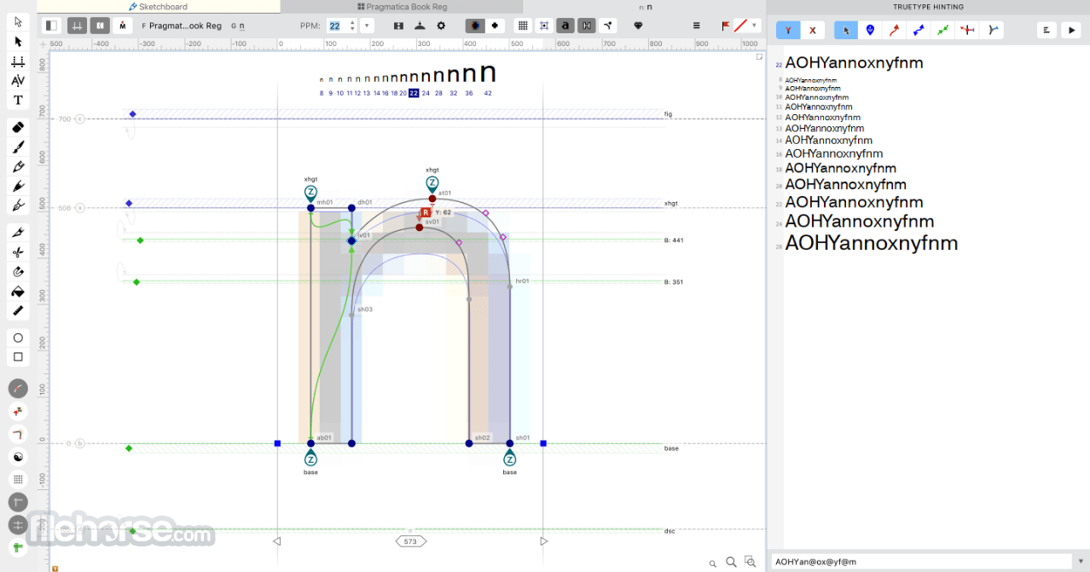Viewport: 1090px width, 572px height.
Task: Click the 28 ppm preview text line
Action: tap(871, 243)
